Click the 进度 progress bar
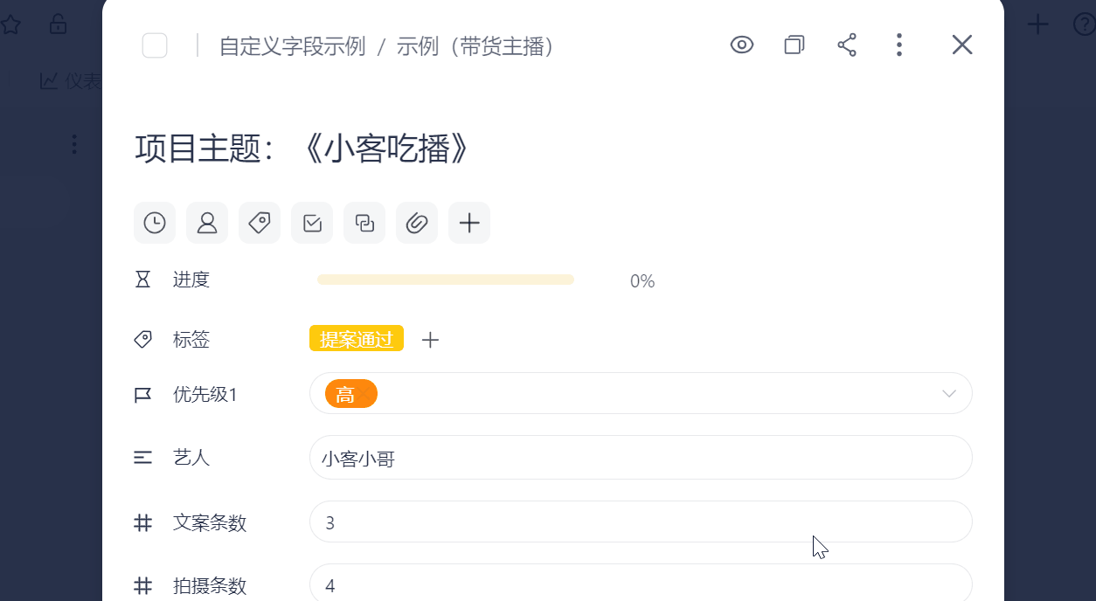Image resolution: width=1096 pixels, height=601 pixels. pos(446,280)
